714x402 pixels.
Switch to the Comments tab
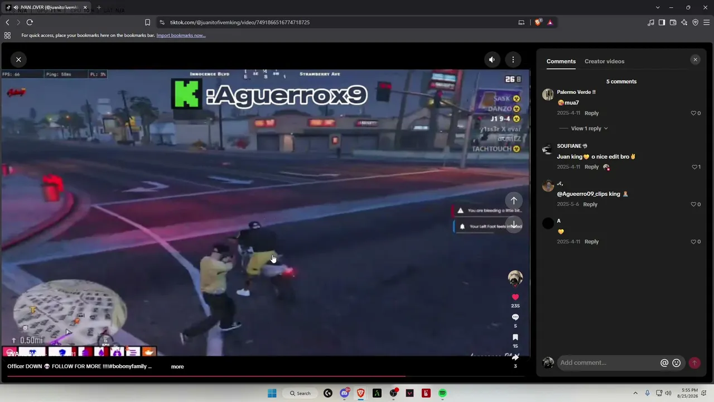tap(561, 61)
